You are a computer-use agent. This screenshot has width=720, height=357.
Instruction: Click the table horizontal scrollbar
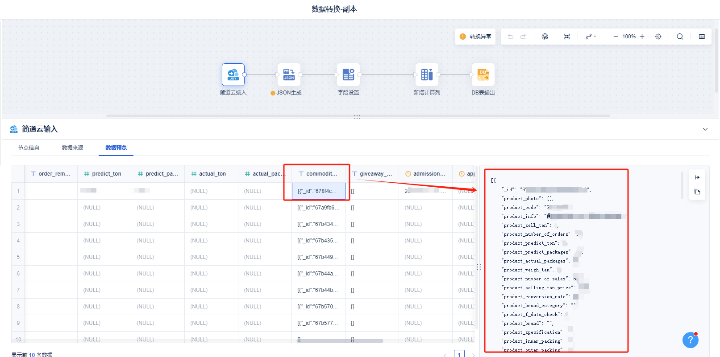[341, 341]
